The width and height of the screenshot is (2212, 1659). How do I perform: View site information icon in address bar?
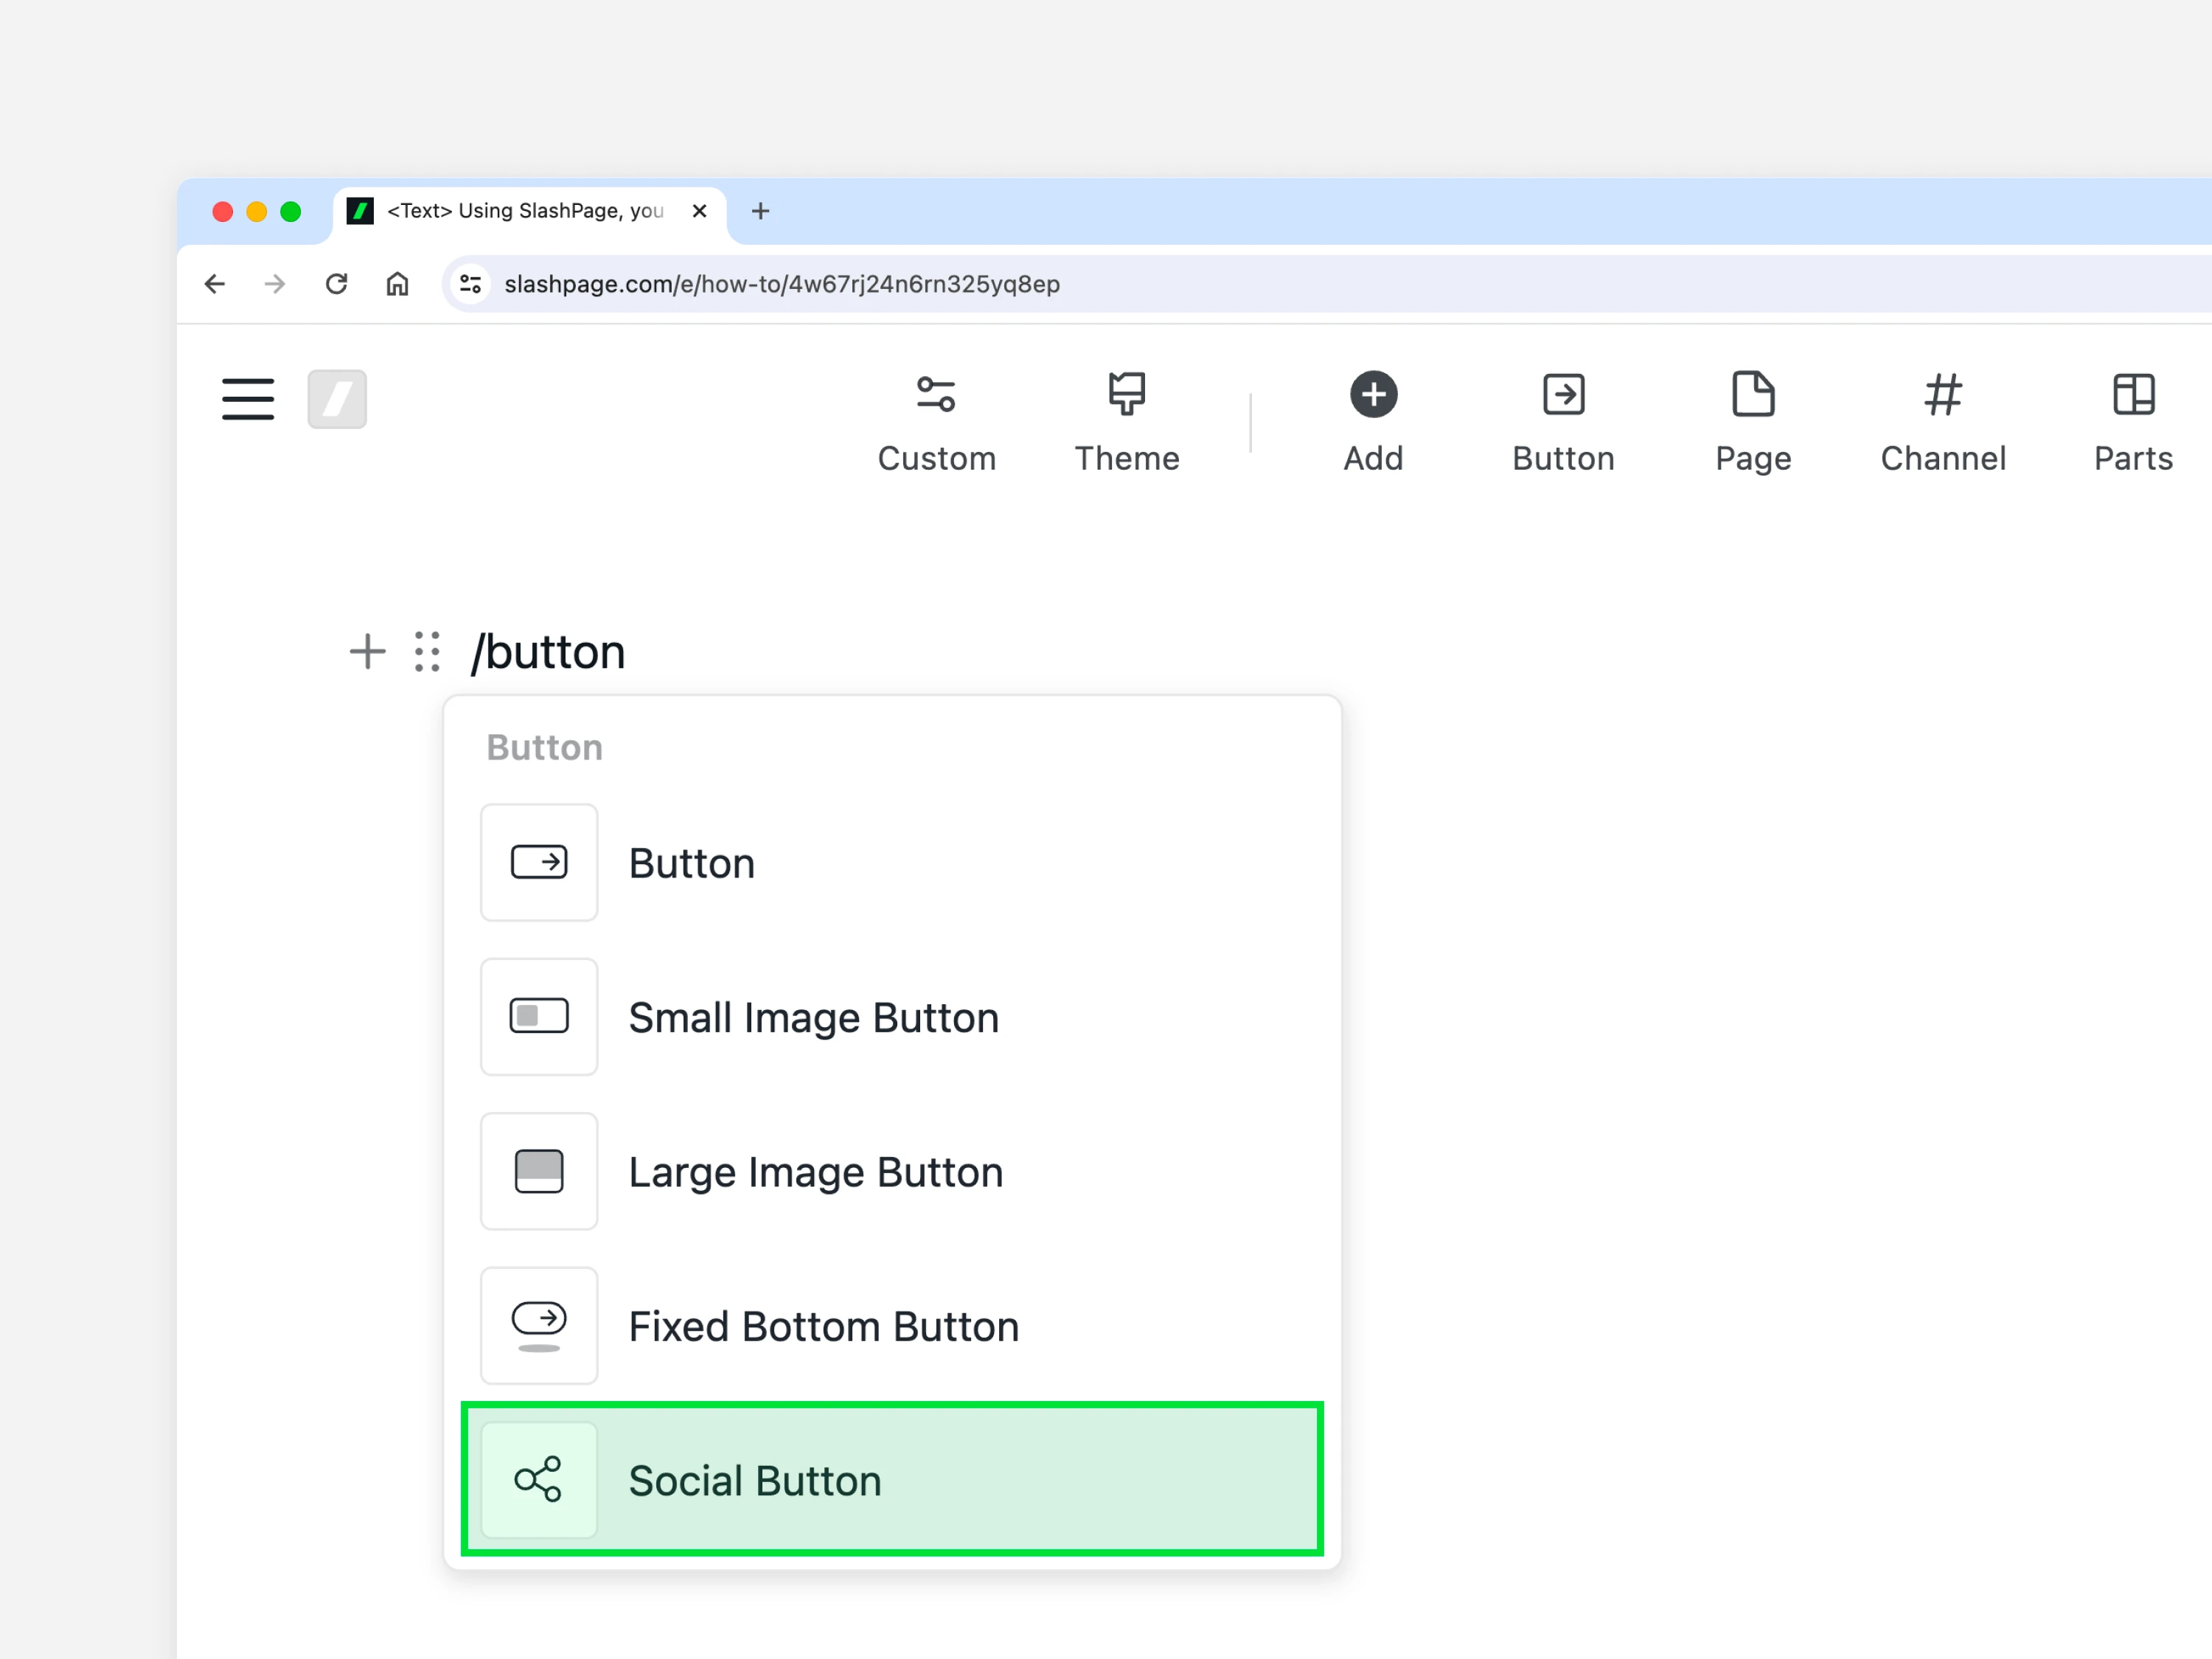(x=470, y=284)
